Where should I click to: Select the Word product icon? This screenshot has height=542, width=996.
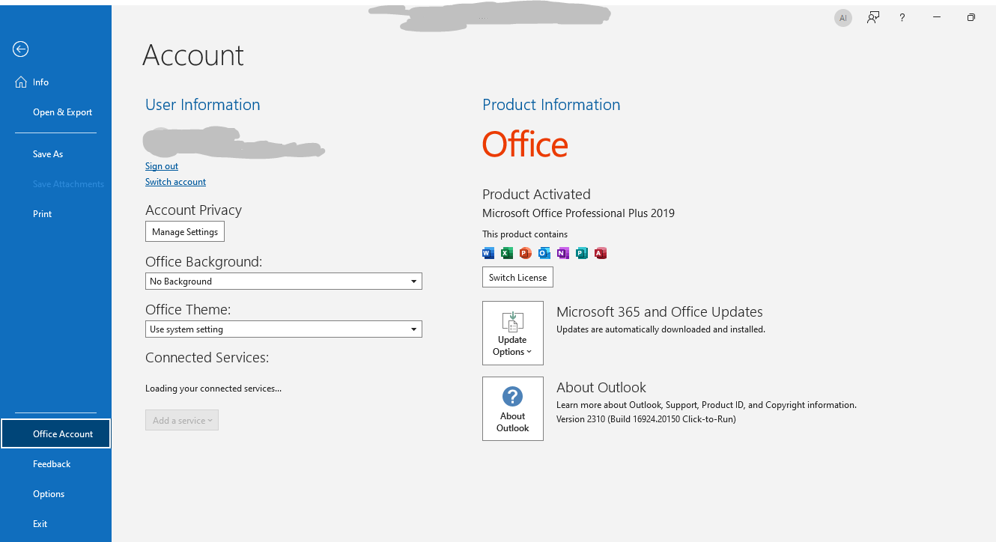(x=488, y=253)
